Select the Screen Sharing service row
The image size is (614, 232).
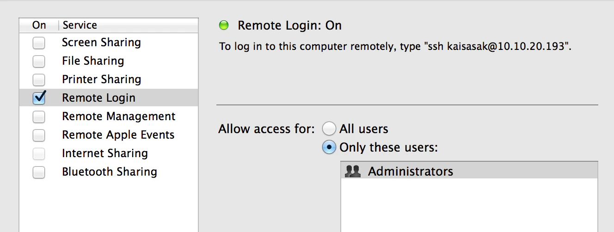tap(101, 43)
